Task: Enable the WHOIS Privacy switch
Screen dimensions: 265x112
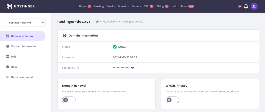Action: pos(172,100)
